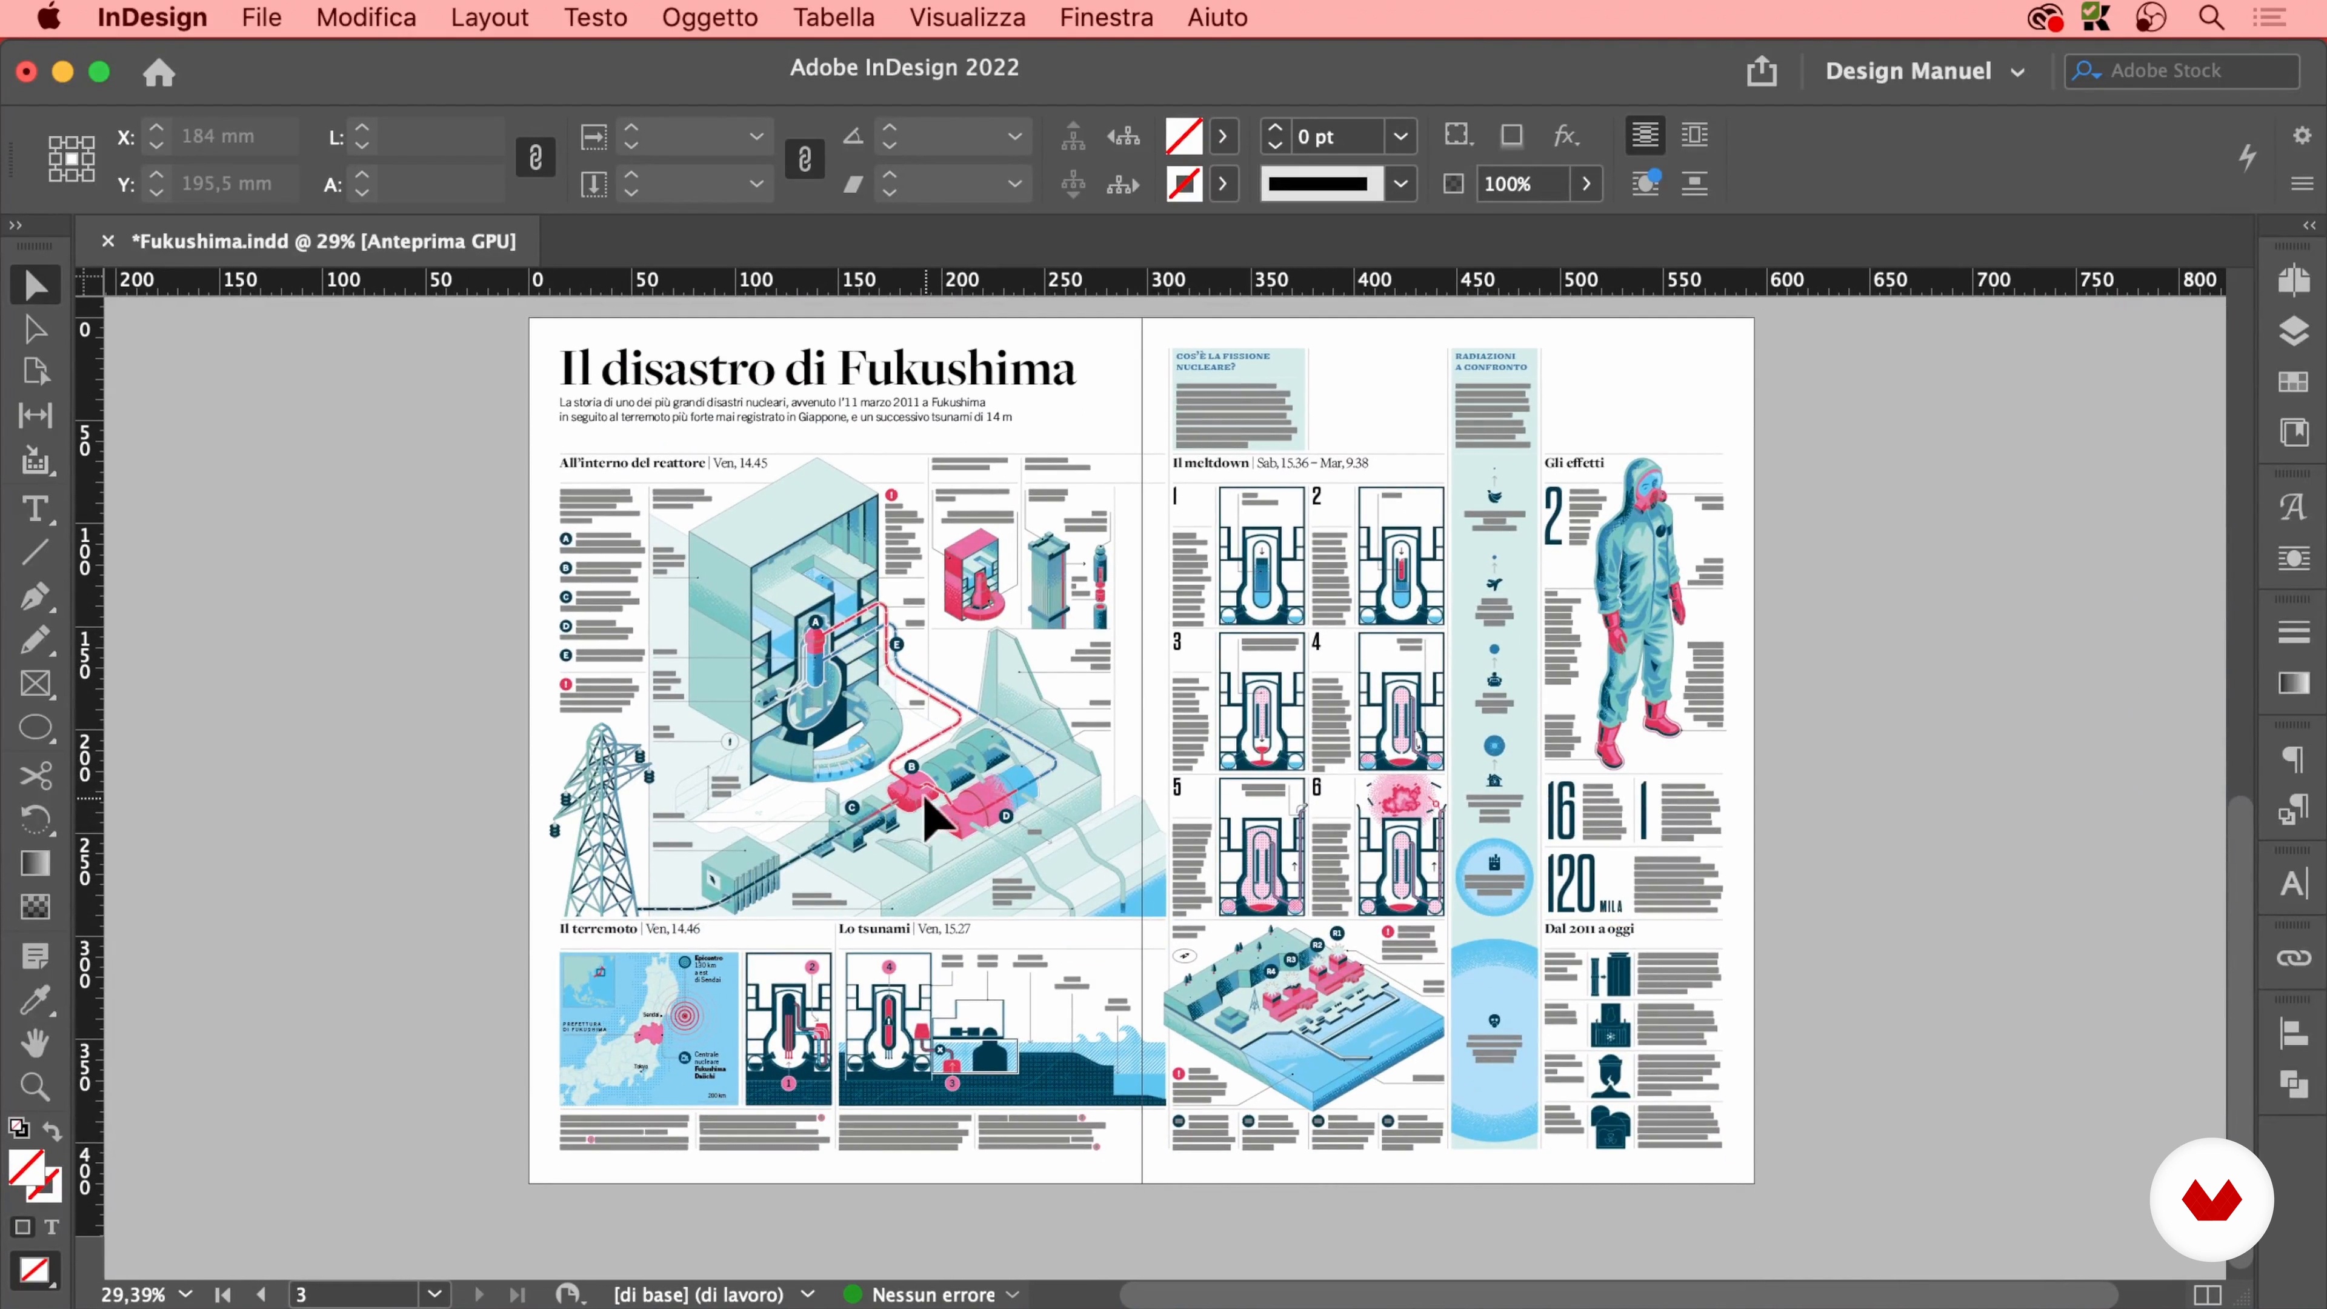Open the Layers panel icon
Viewport: 2327px width, 1309px height.
coord(2294,331)
